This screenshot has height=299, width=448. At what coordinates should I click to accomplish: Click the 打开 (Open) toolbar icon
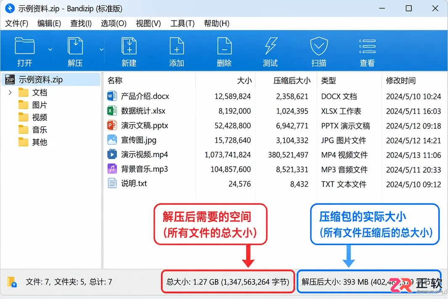tap(24, 46)
